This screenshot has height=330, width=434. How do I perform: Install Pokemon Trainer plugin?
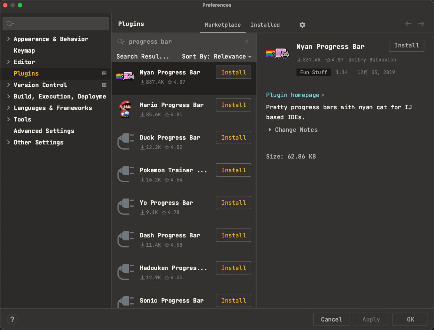pyautogui.click(x=233, y=170)
